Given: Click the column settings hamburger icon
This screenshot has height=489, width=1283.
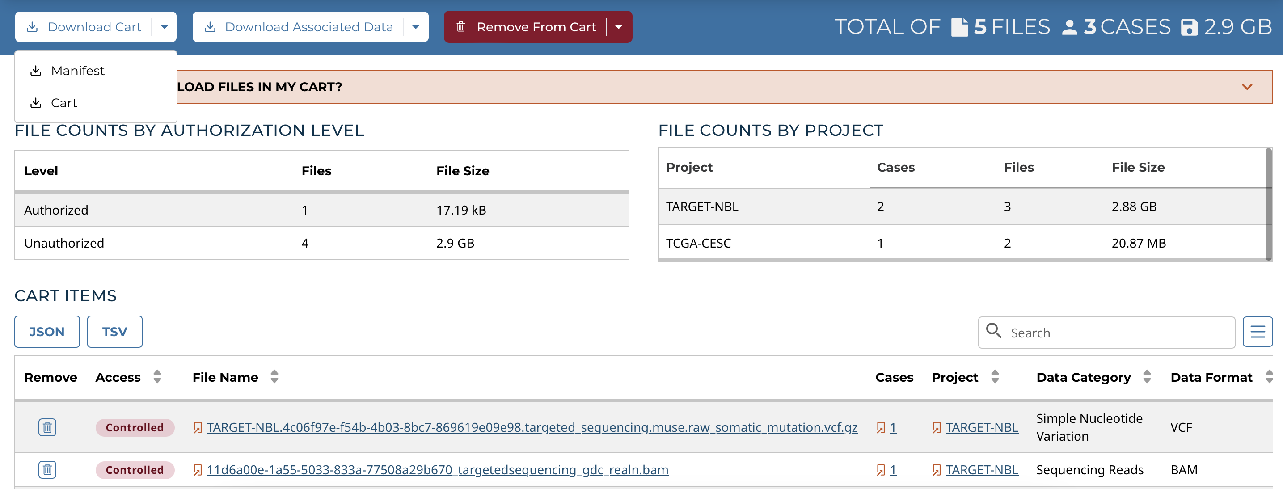Looking at the screenshot, I should pos(1257,332).
